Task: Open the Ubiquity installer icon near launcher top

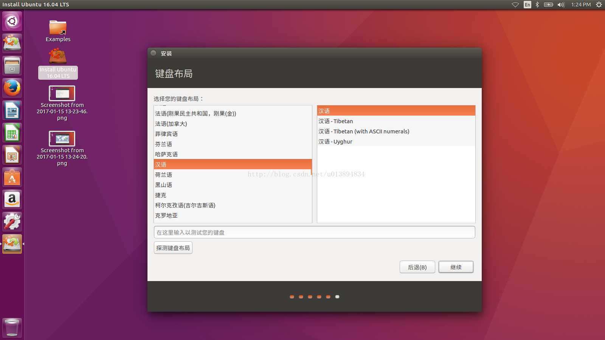Action: pos(12,43)
